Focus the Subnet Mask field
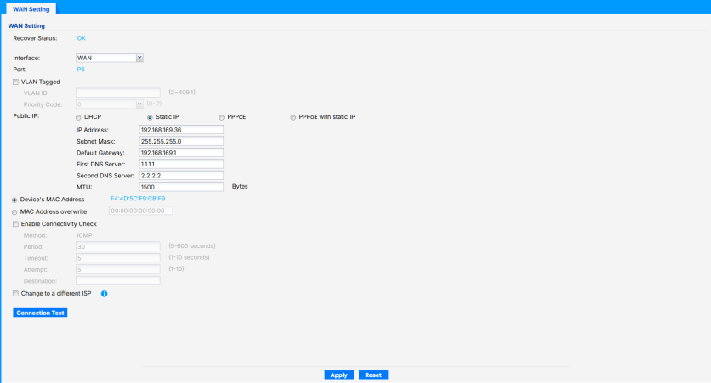 (x=181, y=141)
